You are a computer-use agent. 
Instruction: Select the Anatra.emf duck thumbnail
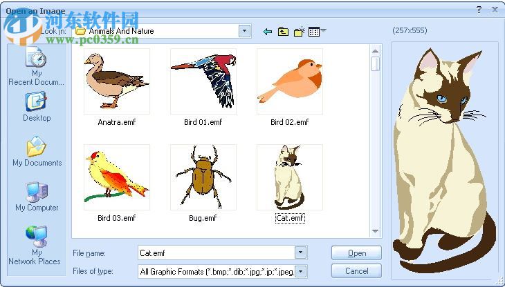(117, 81)
